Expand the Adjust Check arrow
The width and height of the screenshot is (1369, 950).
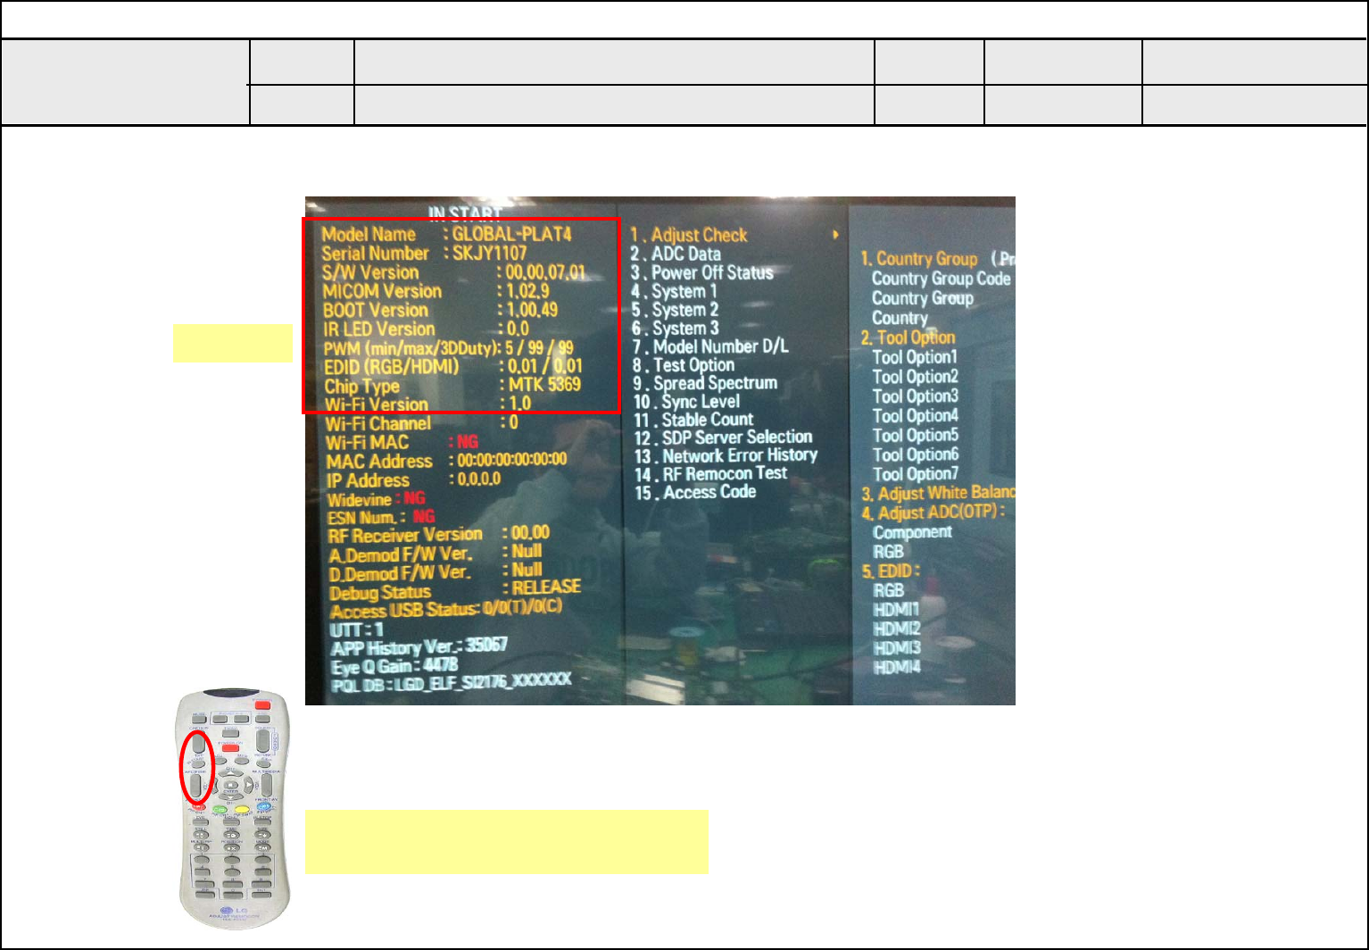tap(836, 235)
